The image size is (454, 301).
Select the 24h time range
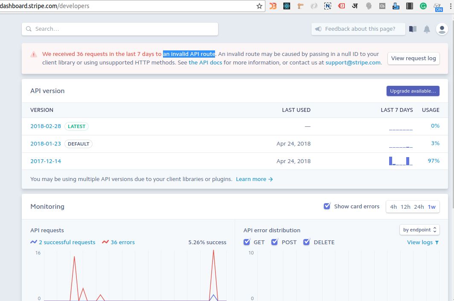pos(419,207)
